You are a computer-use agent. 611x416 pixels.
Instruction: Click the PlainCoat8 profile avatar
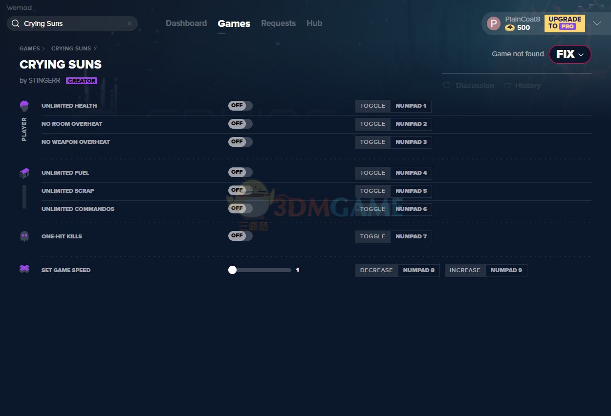coord(494,23)
